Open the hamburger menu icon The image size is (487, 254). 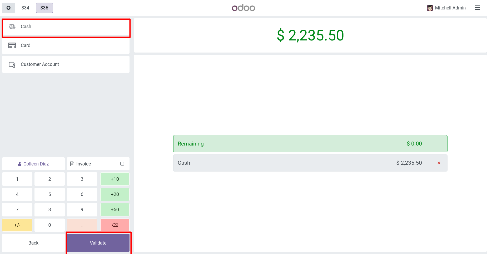click(x=478, y=8)
